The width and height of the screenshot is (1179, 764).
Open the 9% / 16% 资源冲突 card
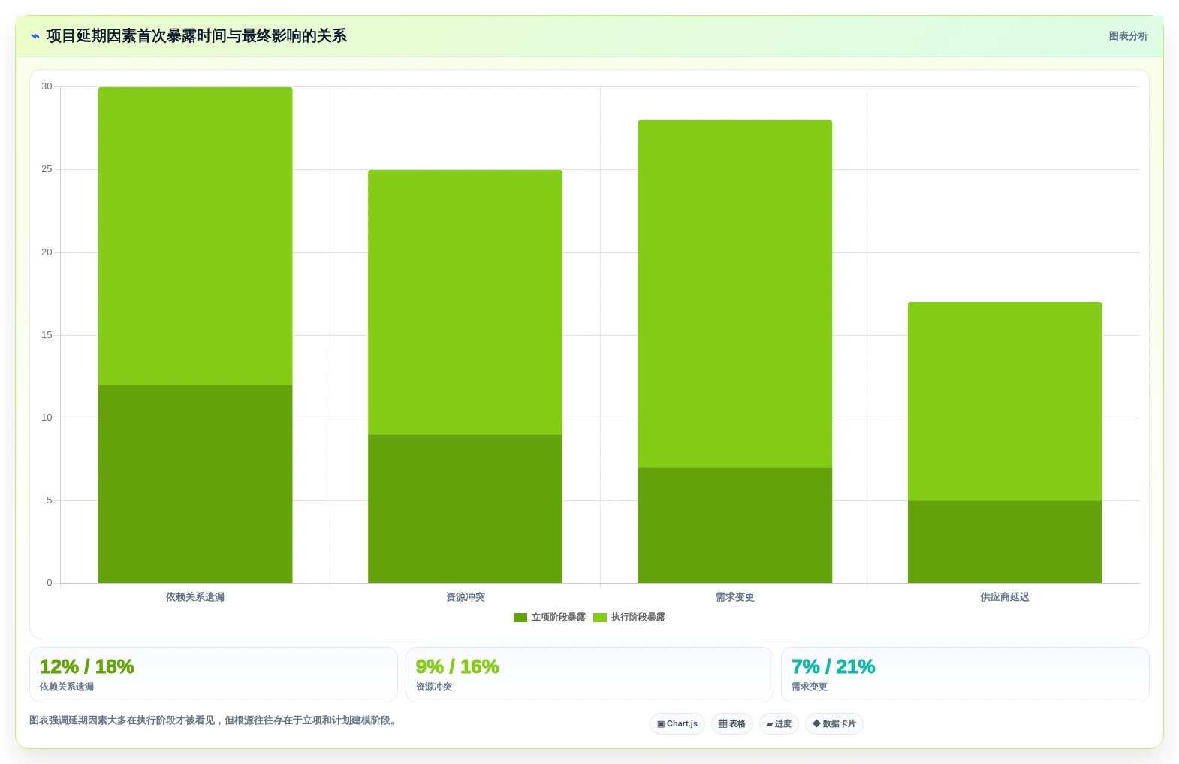pyautogui.click(x=589, y=675)
